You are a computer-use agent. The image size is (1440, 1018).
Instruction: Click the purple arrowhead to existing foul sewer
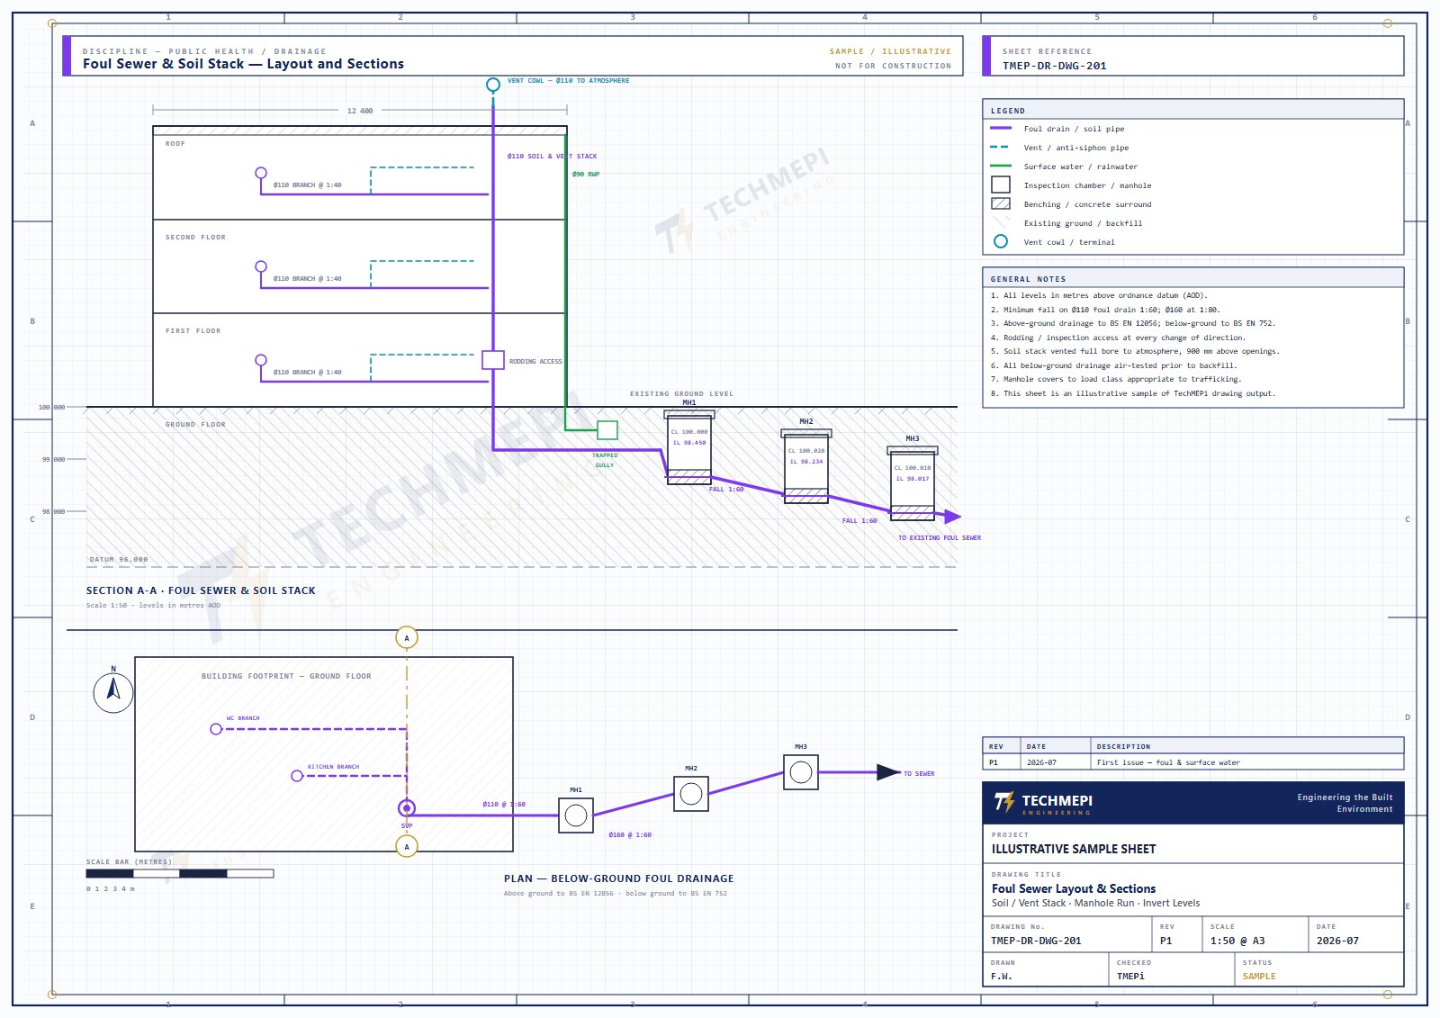(953, 517)
